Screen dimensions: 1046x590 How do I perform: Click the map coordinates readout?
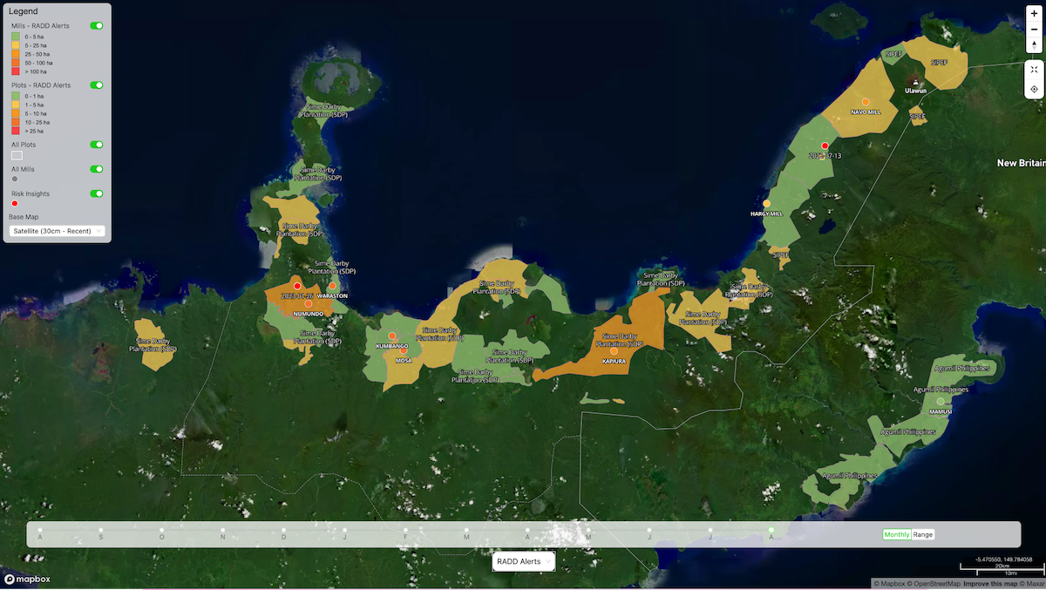coord(1004,559)
